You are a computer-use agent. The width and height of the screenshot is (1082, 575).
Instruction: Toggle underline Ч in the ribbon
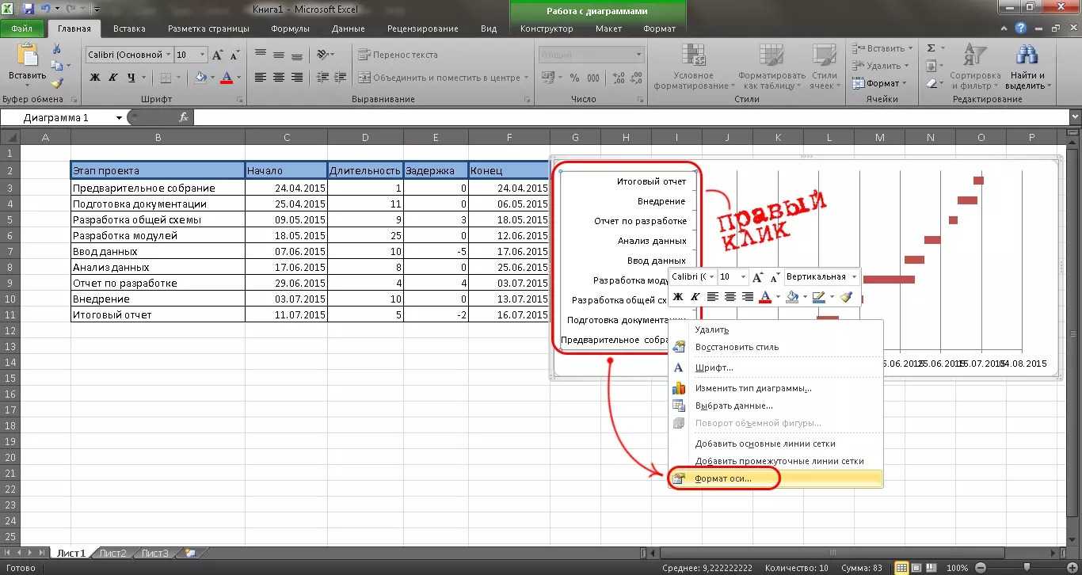coord(131,78)
